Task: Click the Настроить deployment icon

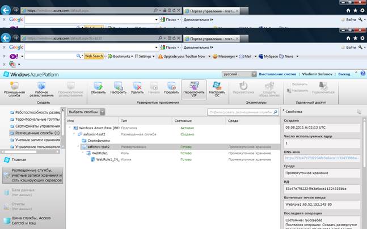Action: point(119,88)
